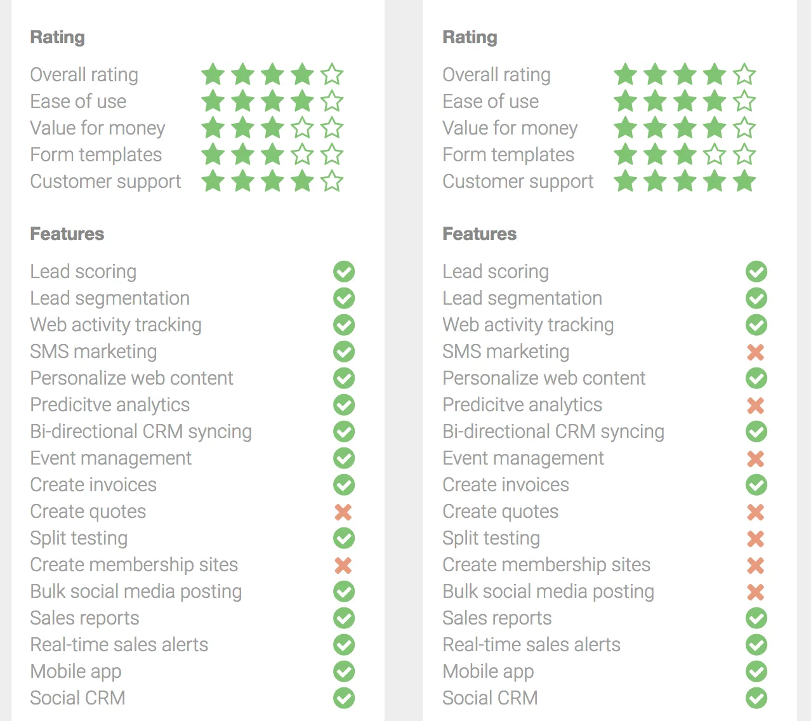Click empty fourth star of left Value for money
This screenshot has width=811, height=721.
(x=303, y=128)
